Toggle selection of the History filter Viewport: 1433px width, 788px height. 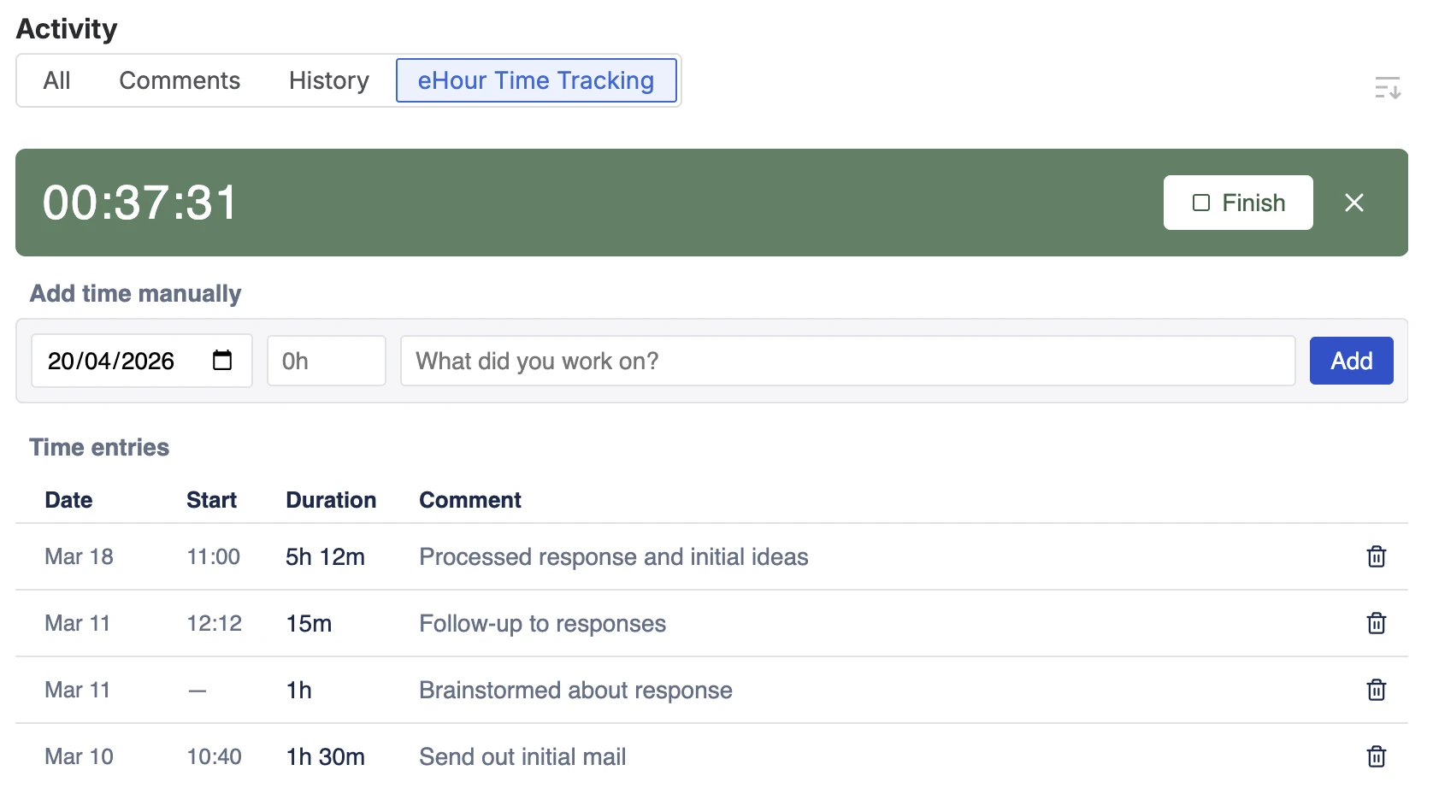point(328,80)
